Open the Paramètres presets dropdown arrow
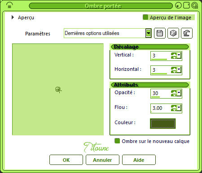Viewport: 202px width, 173px height. pyautogui.click(x=148, y=33)
